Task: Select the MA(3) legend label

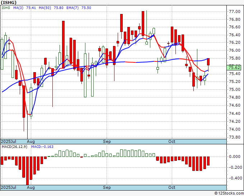Action: click(18, 8)
